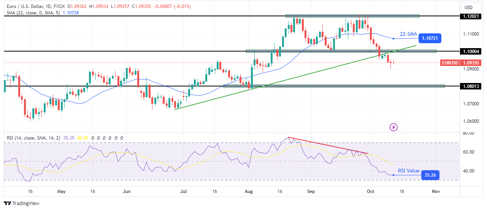
Task: Select the red RSI divergence line
Action: [x=328, y=146]
